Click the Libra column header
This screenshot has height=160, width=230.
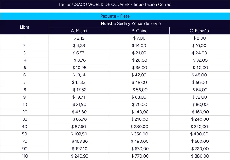tap(25, 27)
